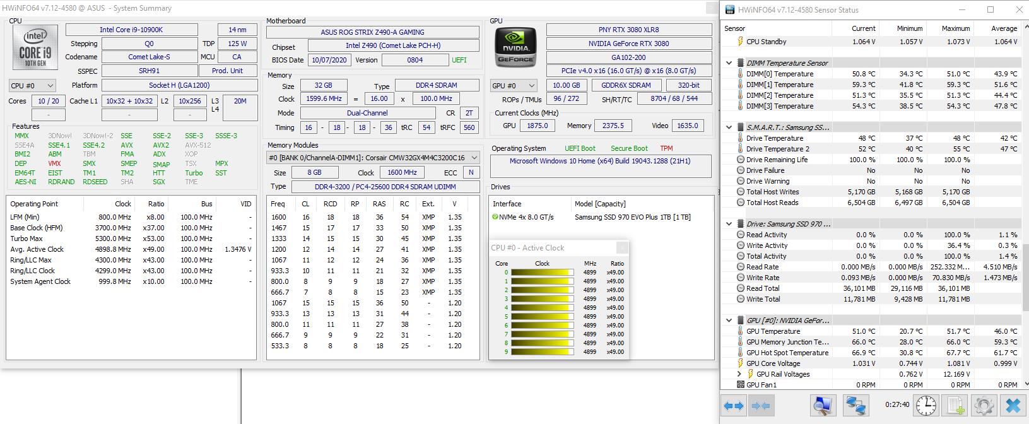Click the Core 0 clock bar
The width and height of the screenshot is (1029, 424).
[543, 273]
